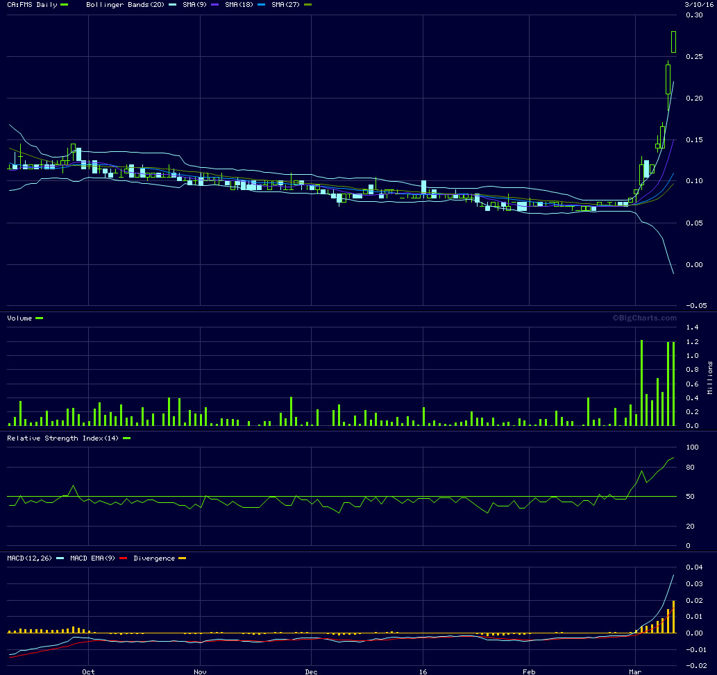Image resolution: width=717 pixels, height=675 pixels.
Task: Click the yellow Divergence legend swatch
Action: click(x=183, y=558)
